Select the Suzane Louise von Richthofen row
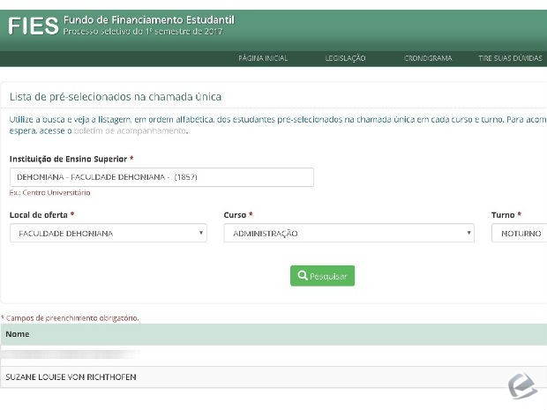 point(273,376)
